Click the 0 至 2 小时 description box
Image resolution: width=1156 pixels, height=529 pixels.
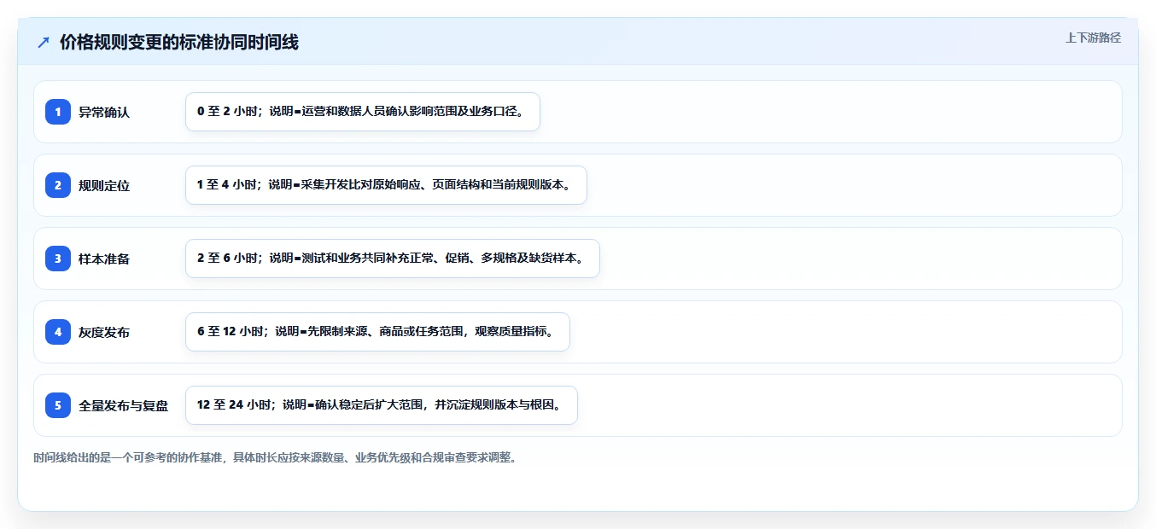coord(363,112)
